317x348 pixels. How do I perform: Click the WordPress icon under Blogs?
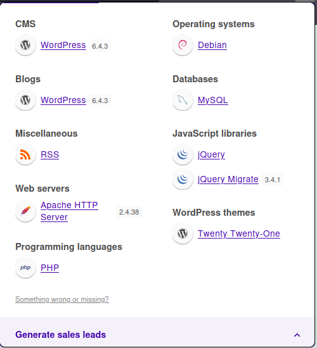coord(25,100)
